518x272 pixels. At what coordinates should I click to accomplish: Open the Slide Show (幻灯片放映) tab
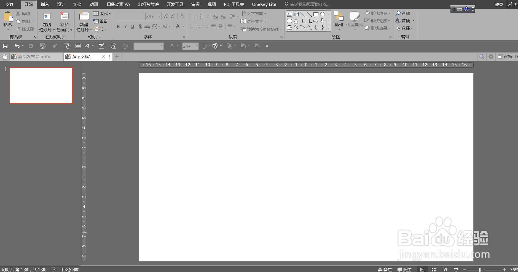click(148, 4)
